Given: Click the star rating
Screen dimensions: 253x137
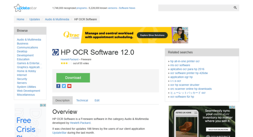Looking at the screenshot, I should (66, 63).
